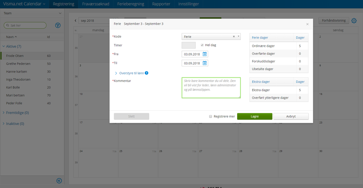Close the Ferie dialog

point(307,24)
